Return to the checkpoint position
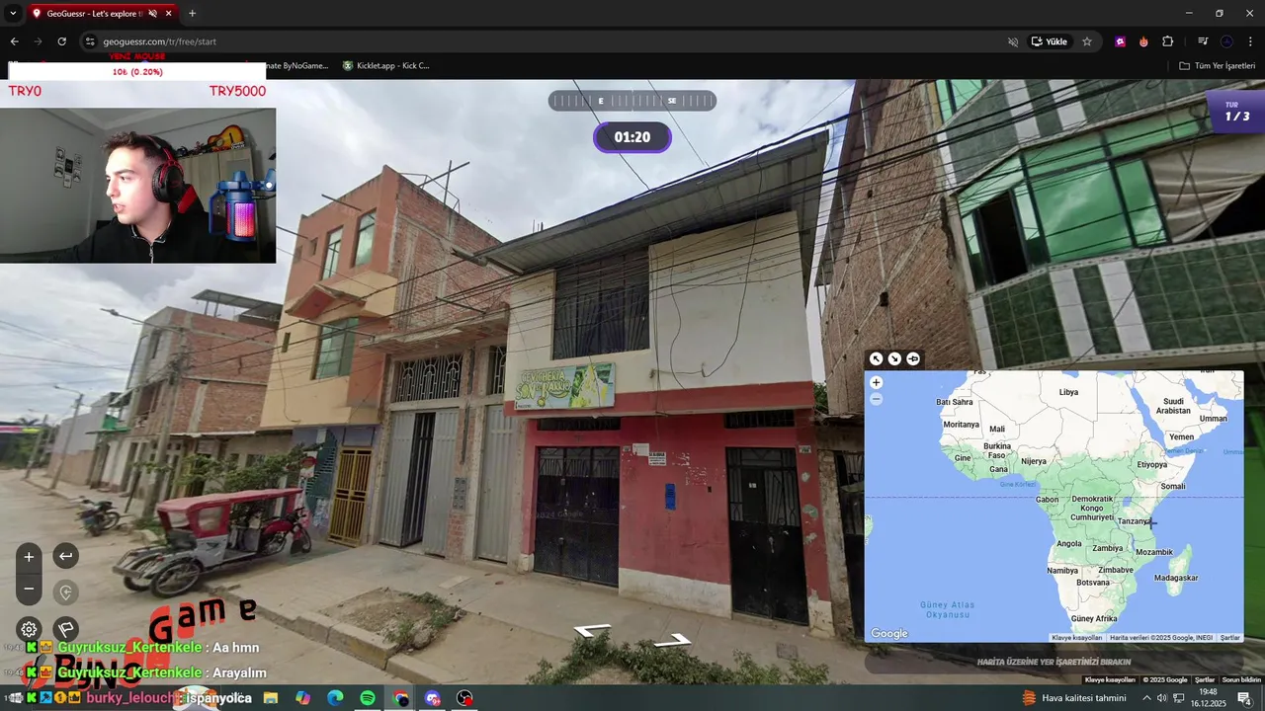 (65, 592)
